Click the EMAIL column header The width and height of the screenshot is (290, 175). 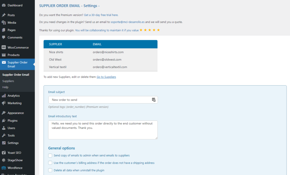click(x=97, y=44)
